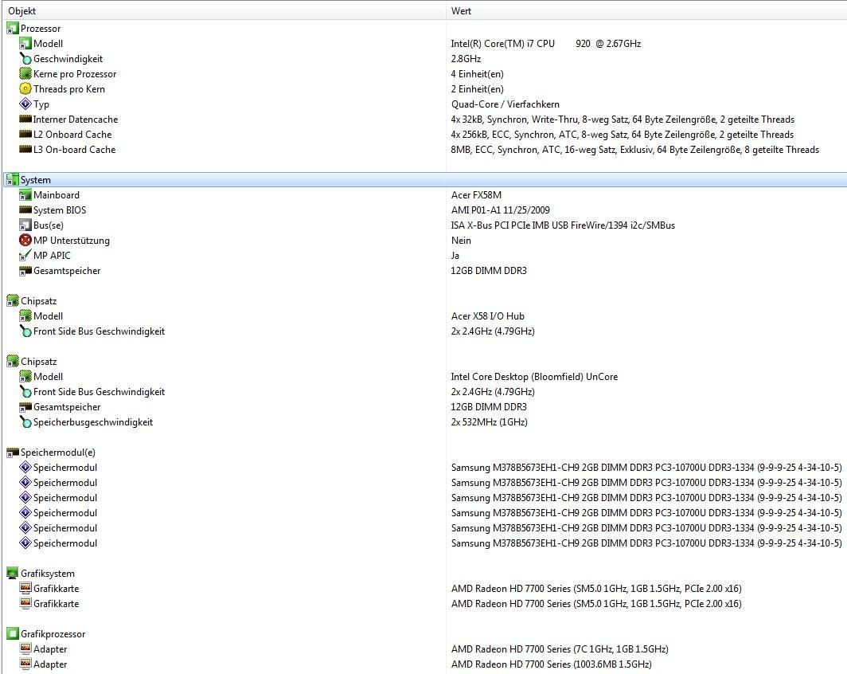Click the Modell icon in the Core i7 row
Screen dimensions: 847x674
click(25, 44)
